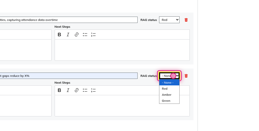This screenshot has height=131, width=259.
Task: Insert link in the first Next Steps editor
Action: 76,35
